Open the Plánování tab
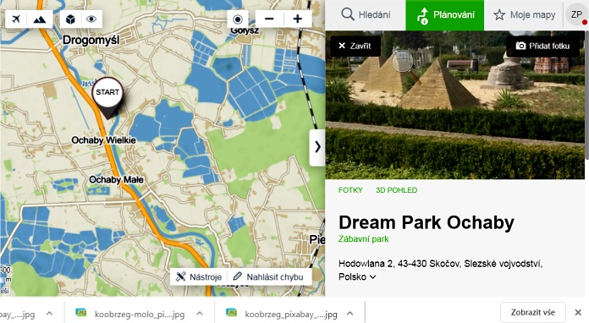The image size is (589, 323). tap(445, 15)
